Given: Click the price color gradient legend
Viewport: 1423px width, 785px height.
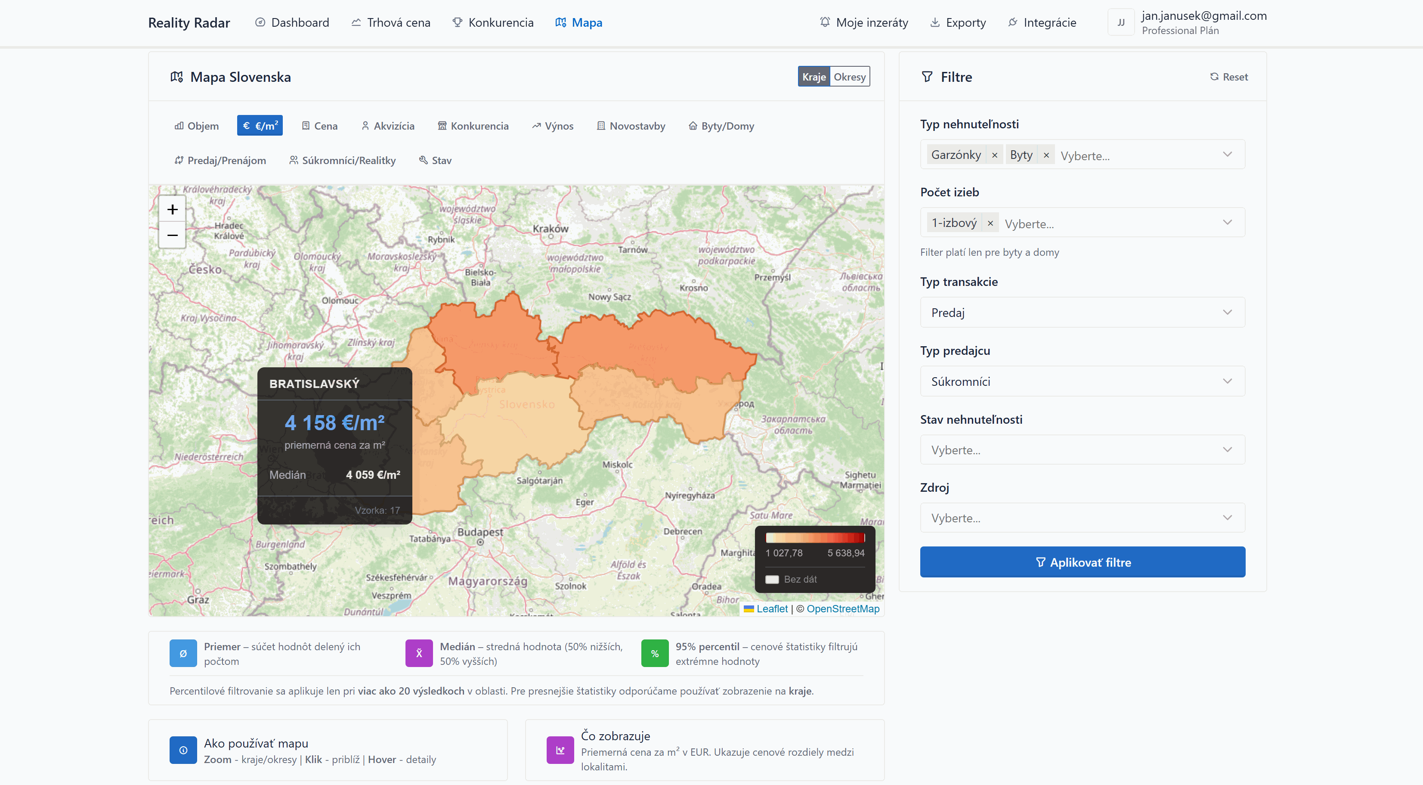Looking at the screenshot, I should [814, 537].
